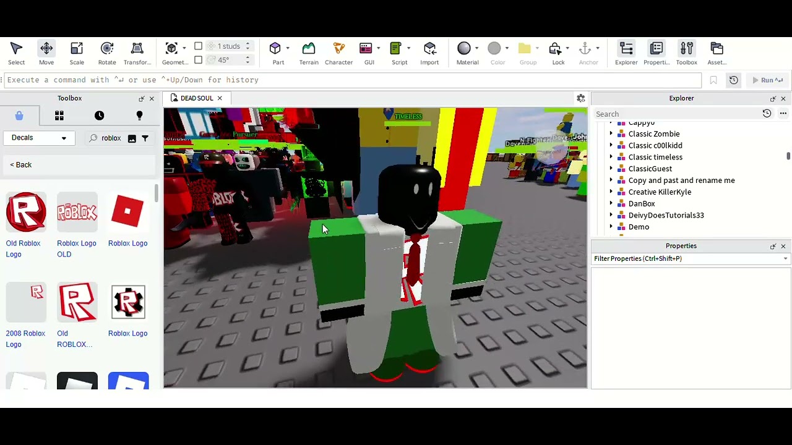Viewport: 792px width, 445px height.
Task: Show the Explorer panel via toolbar
Action: pyautogui.click(x=626, y=53)
